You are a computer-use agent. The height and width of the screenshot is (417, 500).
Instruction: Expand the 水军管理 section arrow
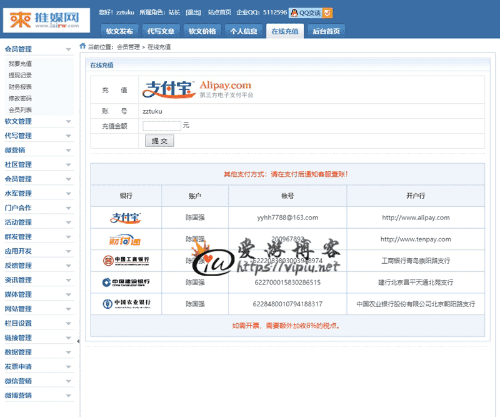[68, 194]
